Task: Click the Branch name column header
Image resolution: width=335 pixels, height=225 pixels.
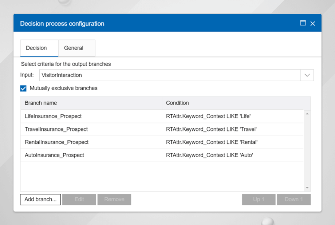Action: click(40, 103)
